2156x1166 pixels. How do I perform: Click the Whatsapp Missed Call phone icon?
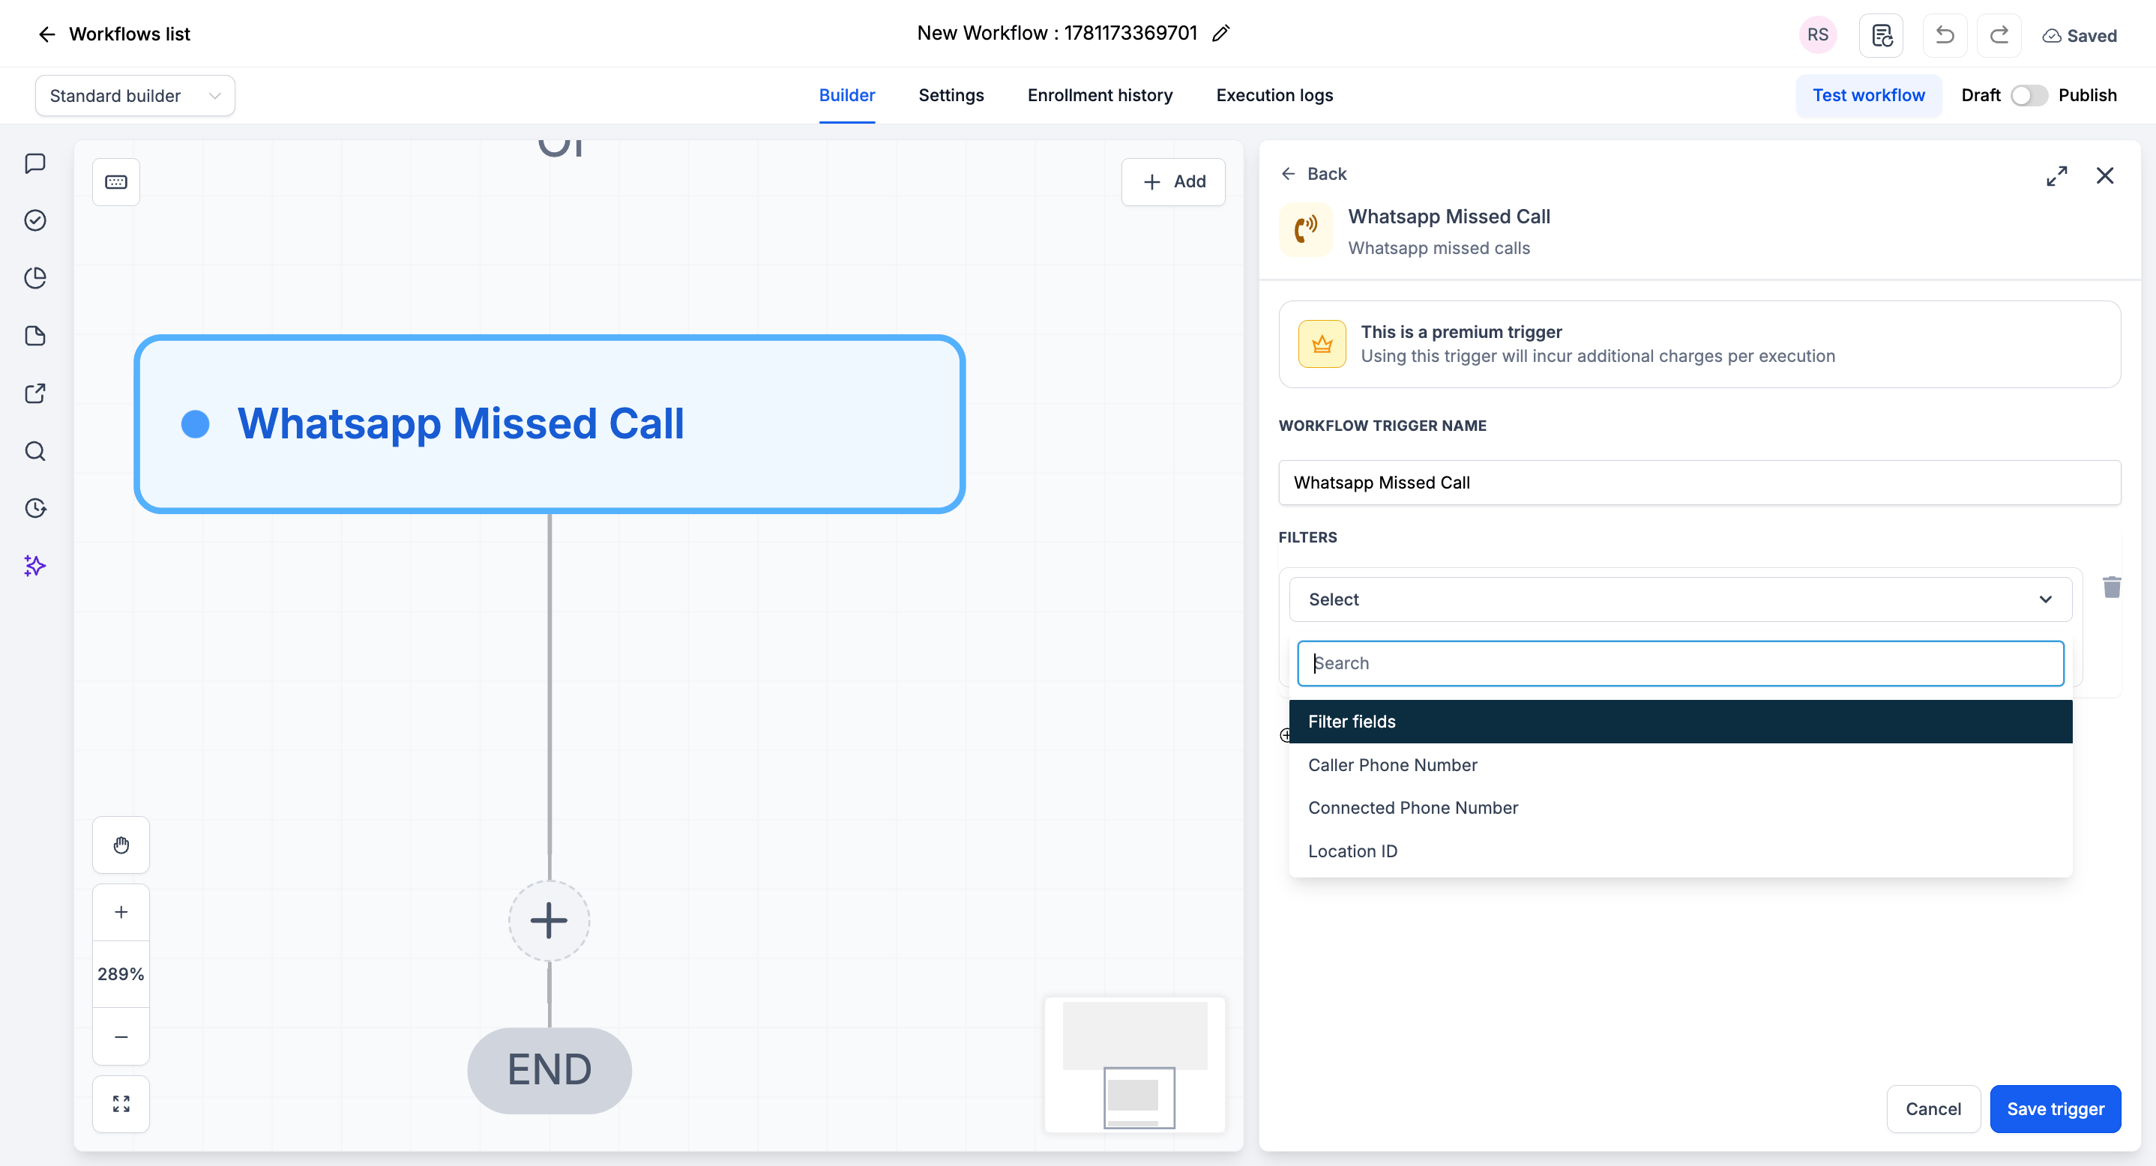(1306, 230)
